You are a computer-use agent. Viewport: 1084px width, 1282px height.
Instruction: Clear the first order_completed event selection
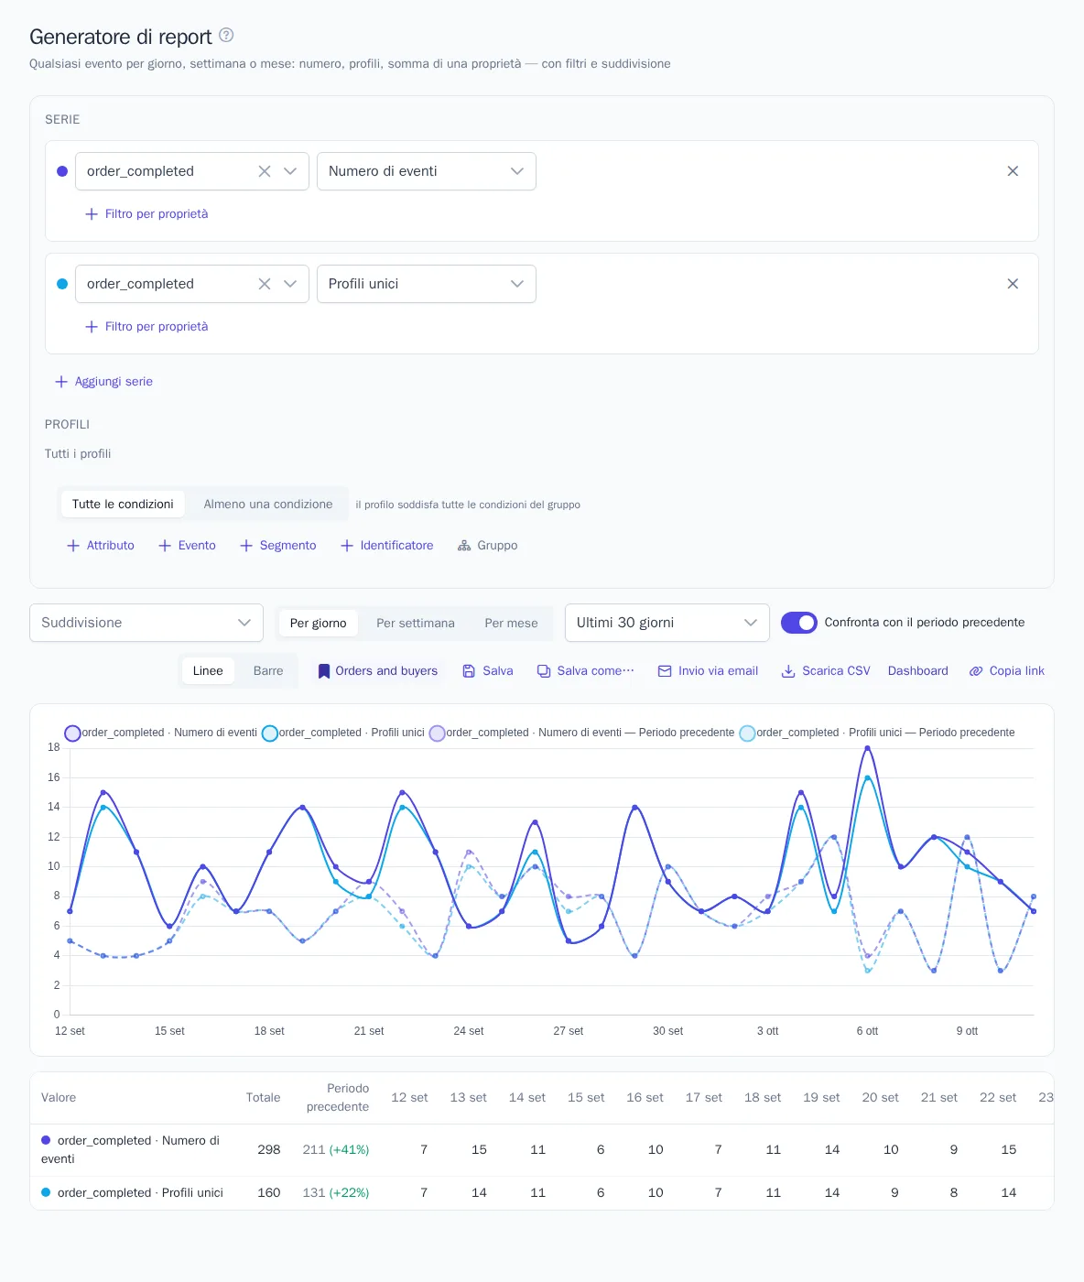click(x=265, y=171)
